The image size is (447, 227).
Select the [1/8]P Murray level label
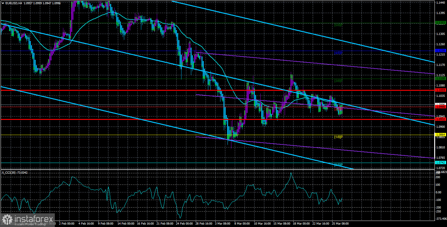click(338, 137)
